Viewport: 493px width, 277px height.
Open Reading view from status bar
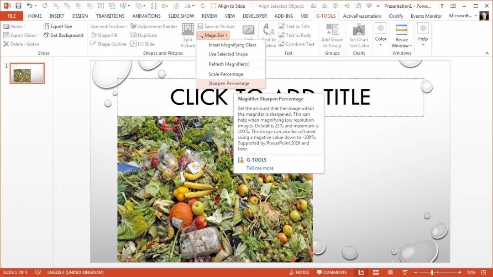390,272
